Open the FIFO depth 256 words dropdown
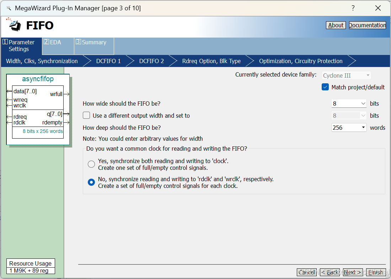 [x=349, y=128]
